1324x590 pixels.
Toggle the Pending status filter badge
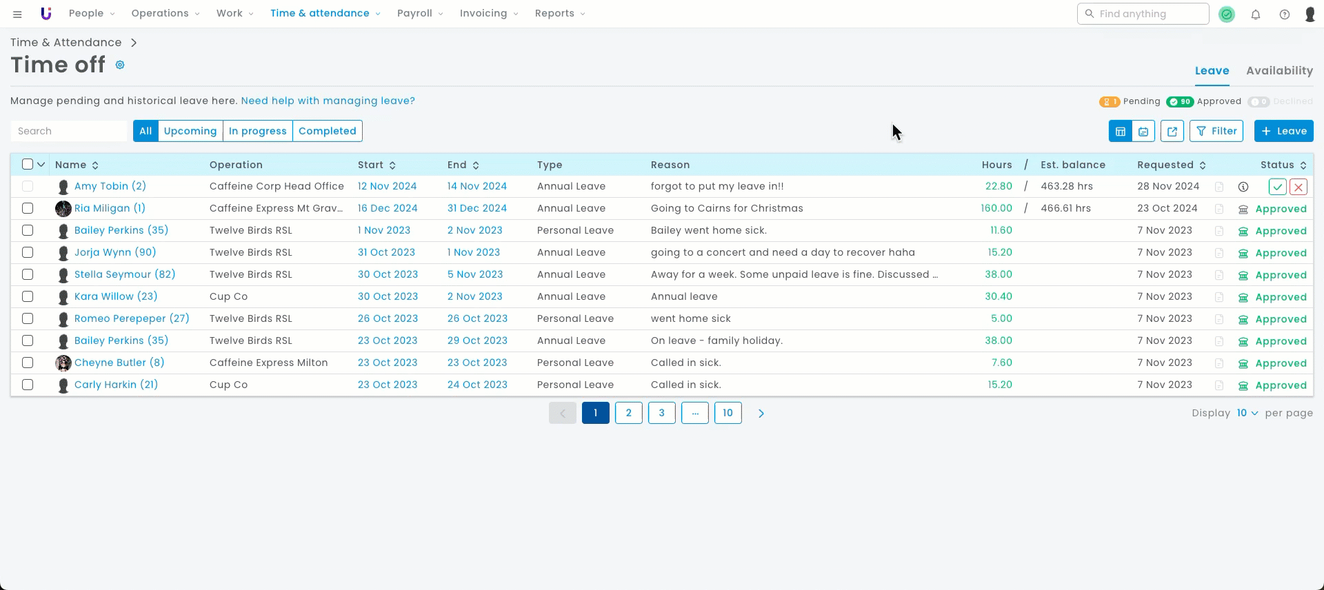click(x=1110, y=101)
